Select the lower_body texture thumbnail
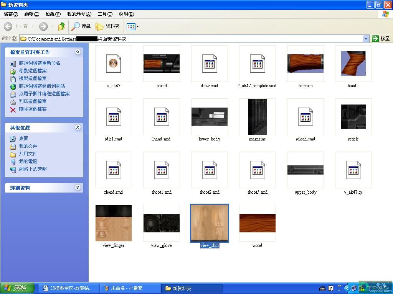Screen dimensions: 393x294 coord(210,117)
